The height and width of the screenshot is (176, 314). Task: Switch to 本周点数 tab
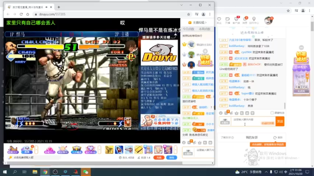[x=204, y=29]
